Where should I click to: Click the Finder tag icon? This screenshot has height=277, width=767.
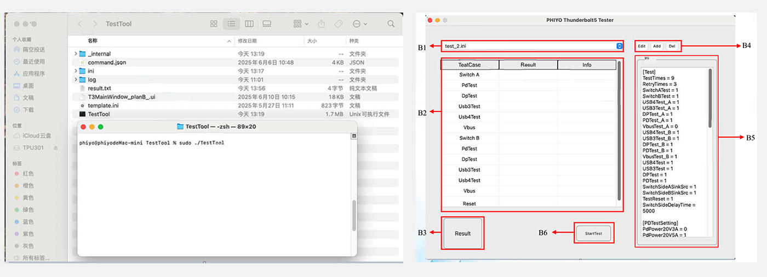[x=338, y=24]
